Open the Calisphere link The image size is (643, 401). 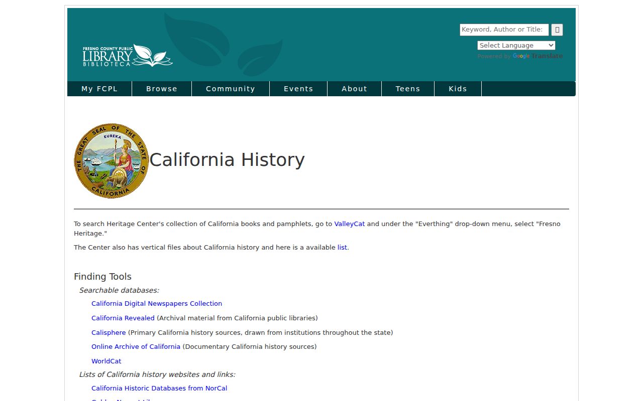(x=109, y=333)
